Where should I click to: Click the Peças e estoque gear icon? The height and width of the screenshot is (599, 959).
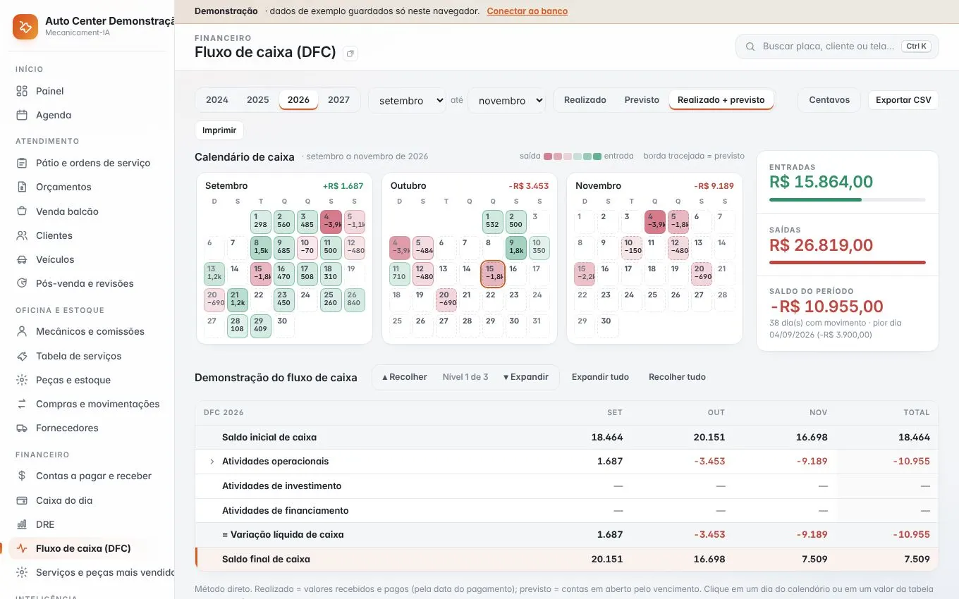(22, 380)
